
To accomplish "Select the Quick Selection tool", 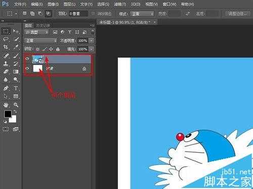I will [x=16, y=39].
